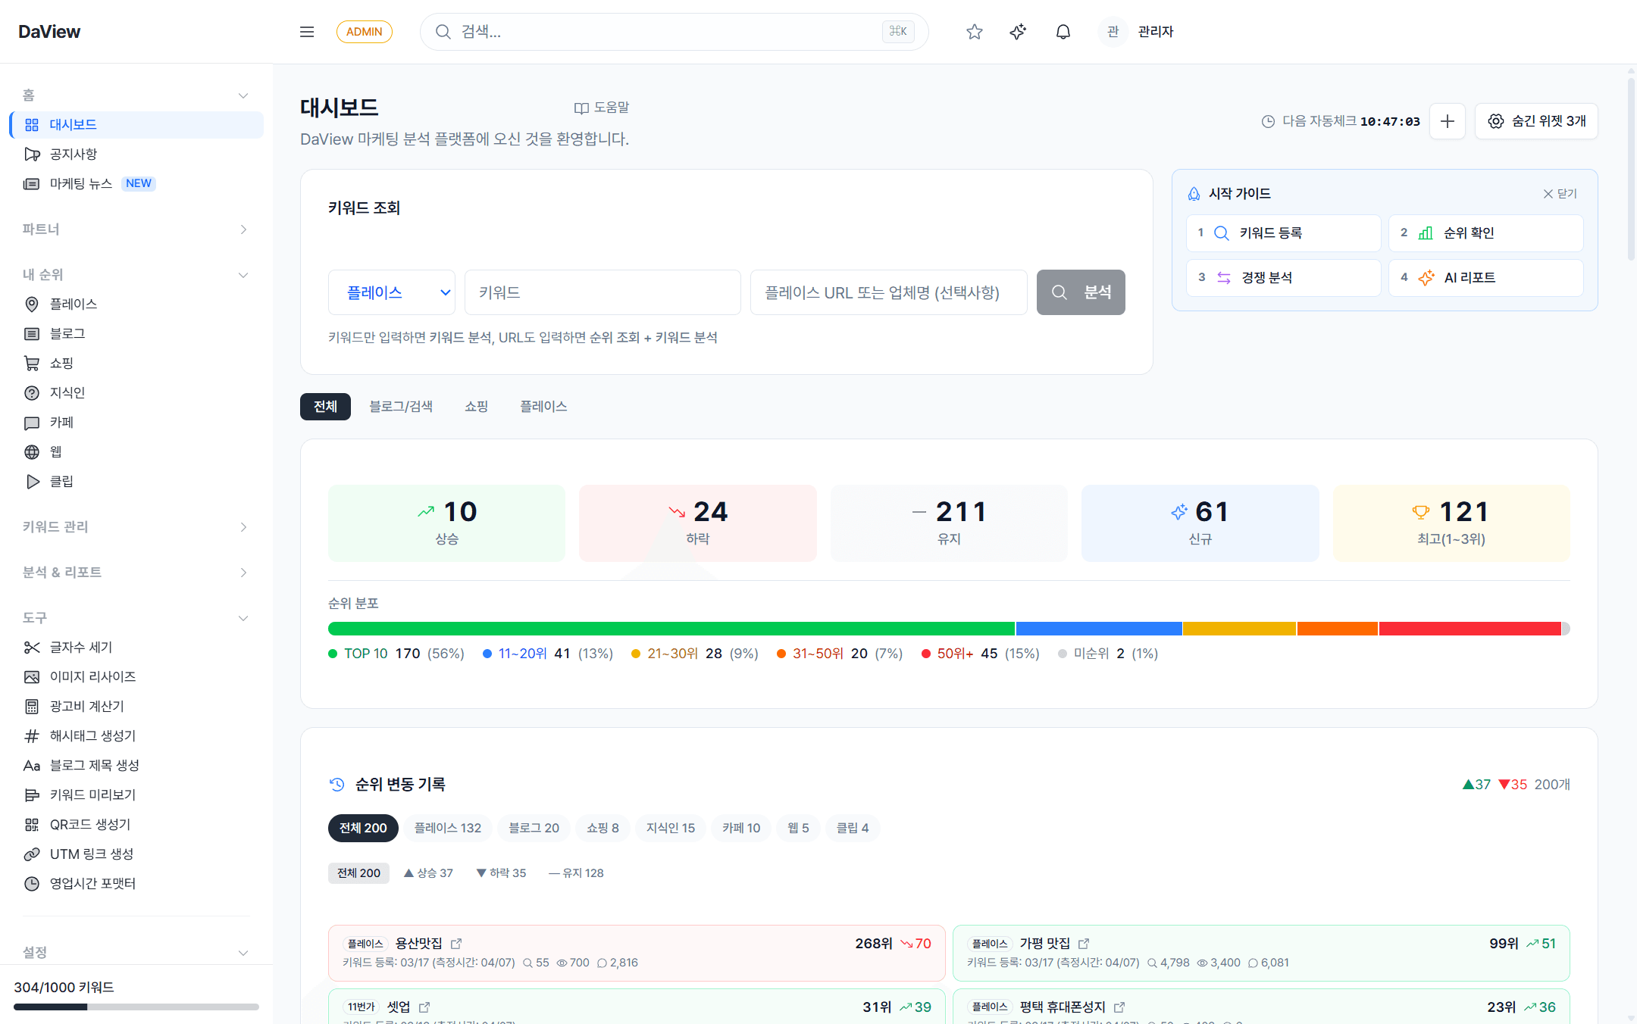The image size is (1637, 1024).
Task: Click the keyword usage progress bar
Action: pos(136,1007)
